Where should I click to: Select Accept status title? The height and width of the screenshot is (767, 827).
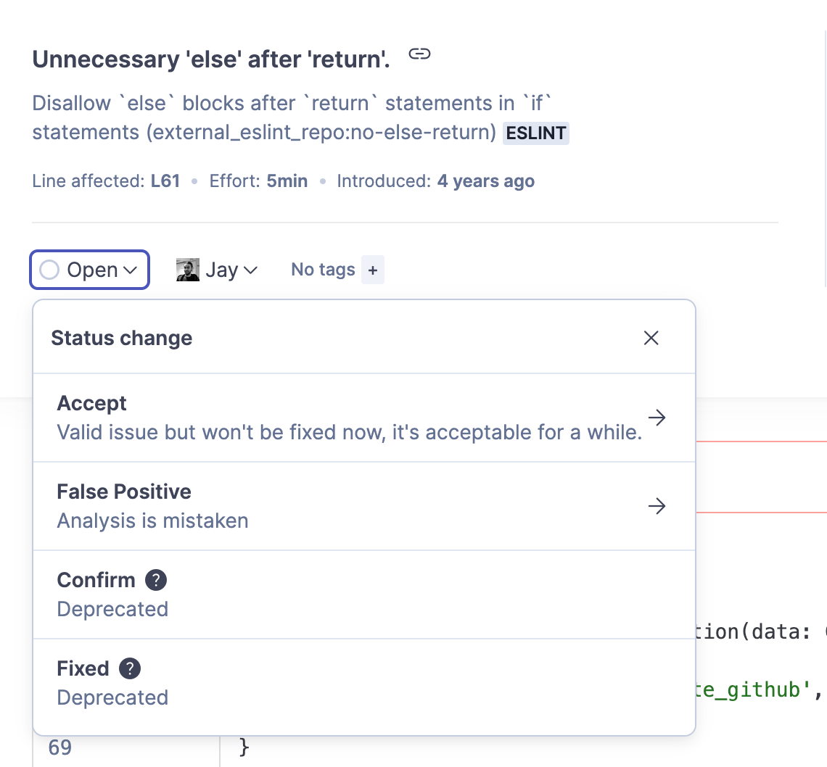tap(92, 403)
